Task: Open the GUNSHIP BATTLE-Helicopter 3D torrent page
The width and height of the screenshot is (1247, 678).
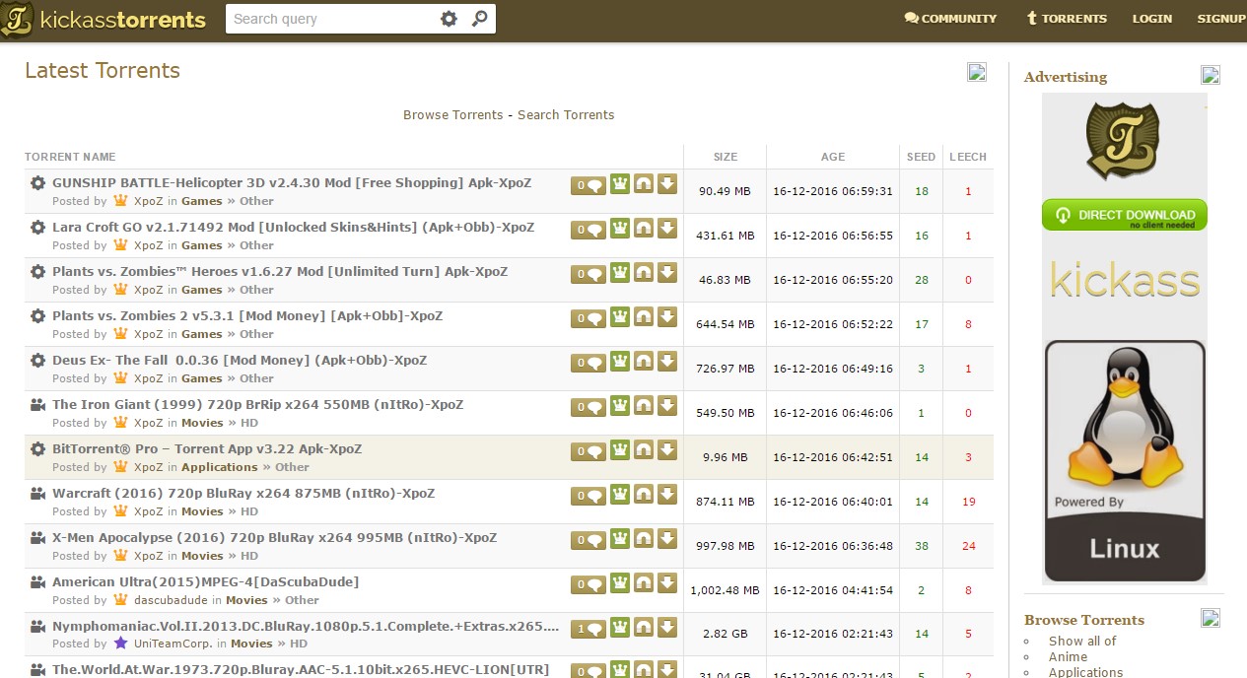Action: pyautogui.click(x=292, y=182)
